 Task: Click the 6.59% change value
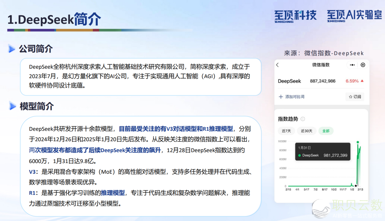(352, 81)
